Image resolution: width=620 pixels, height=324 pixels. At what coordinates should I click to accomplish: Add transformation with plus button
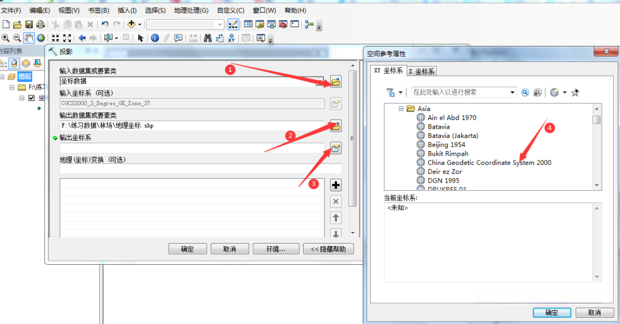click(336, 185)
